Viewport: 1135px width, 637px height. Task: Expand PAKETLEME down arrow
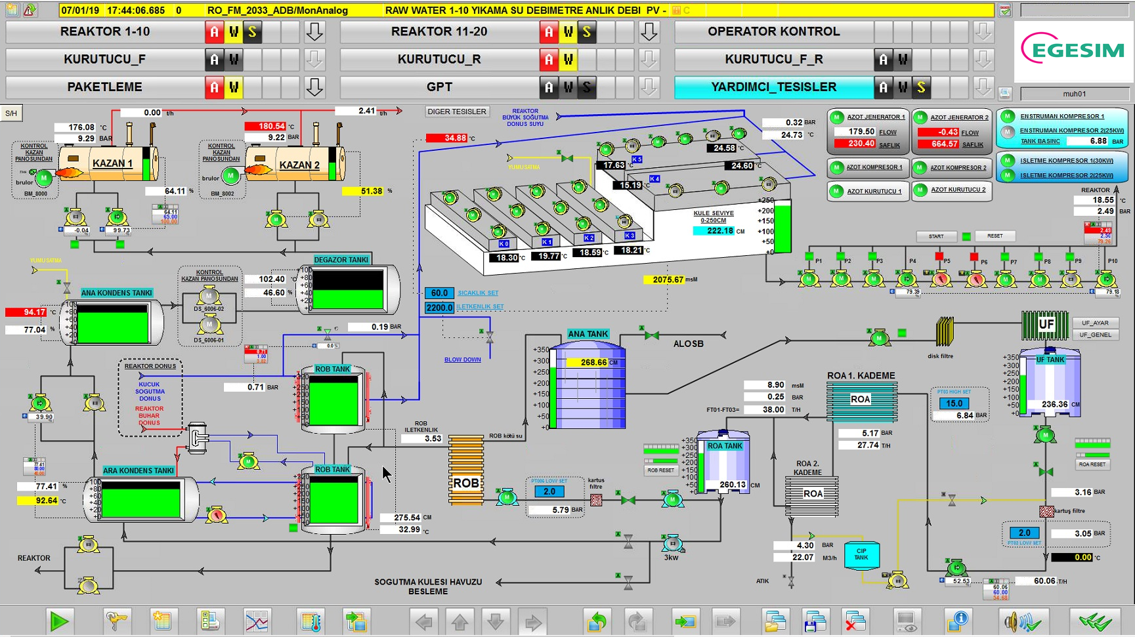[x=314, y=87]
